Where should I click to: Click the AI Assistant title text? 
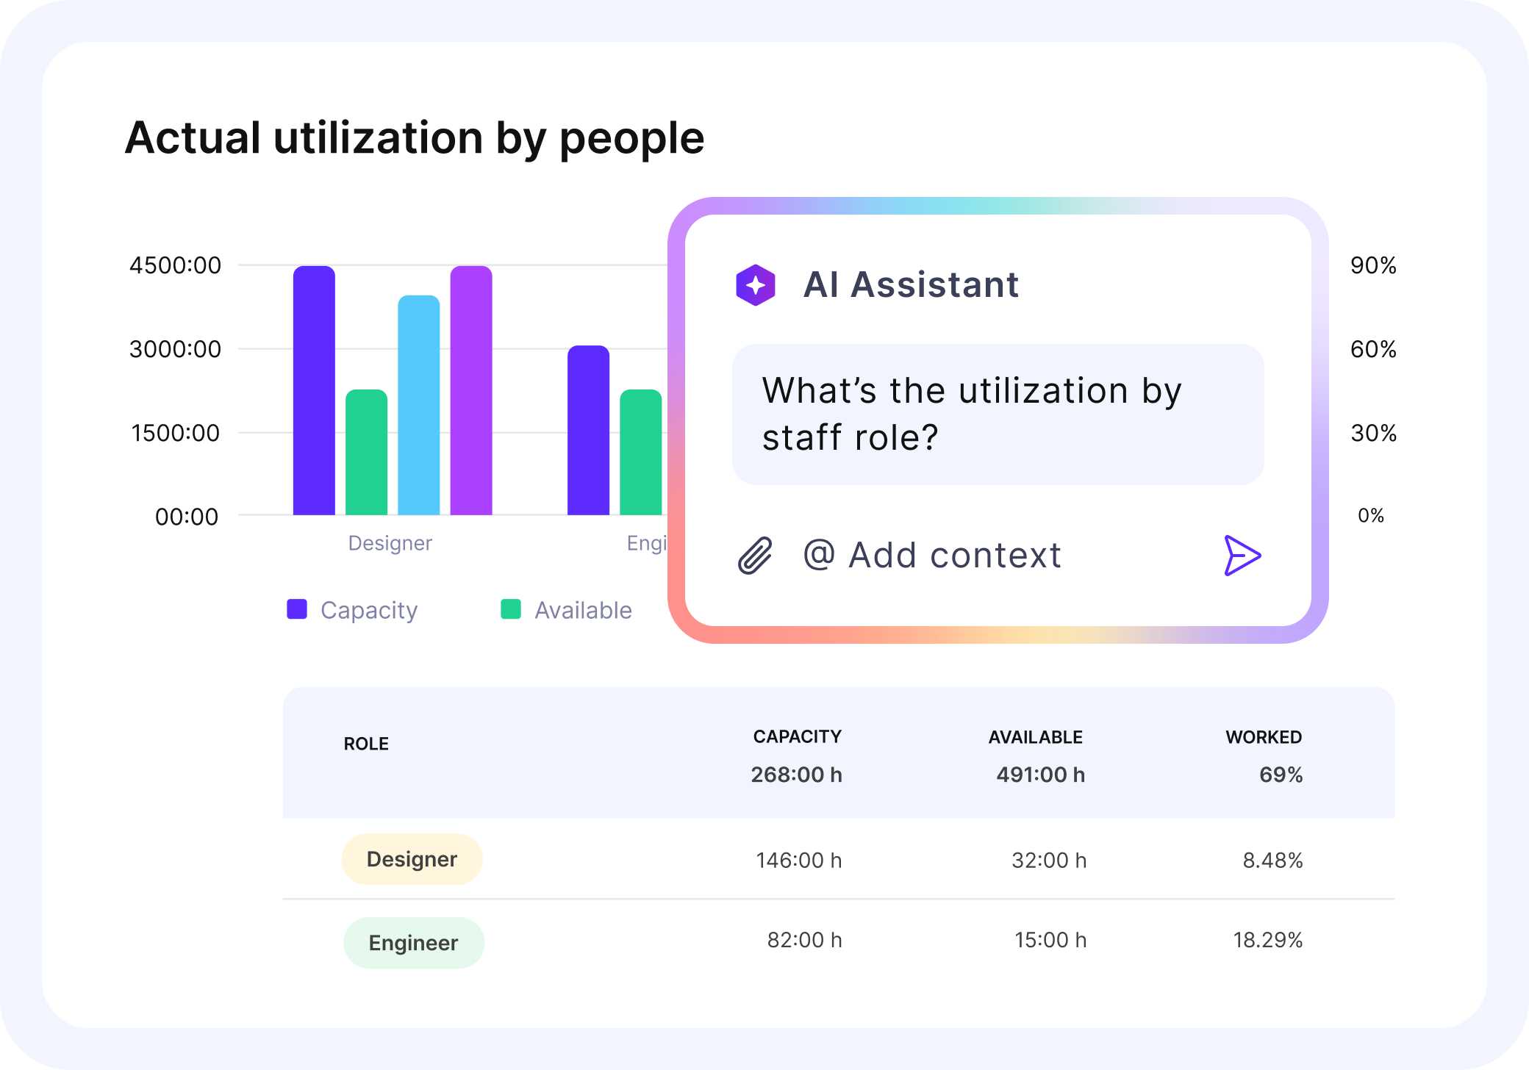911,285
